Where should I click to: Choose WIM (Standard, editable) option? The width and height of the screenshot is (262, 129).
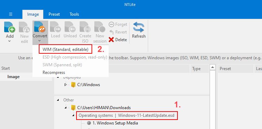65,49
